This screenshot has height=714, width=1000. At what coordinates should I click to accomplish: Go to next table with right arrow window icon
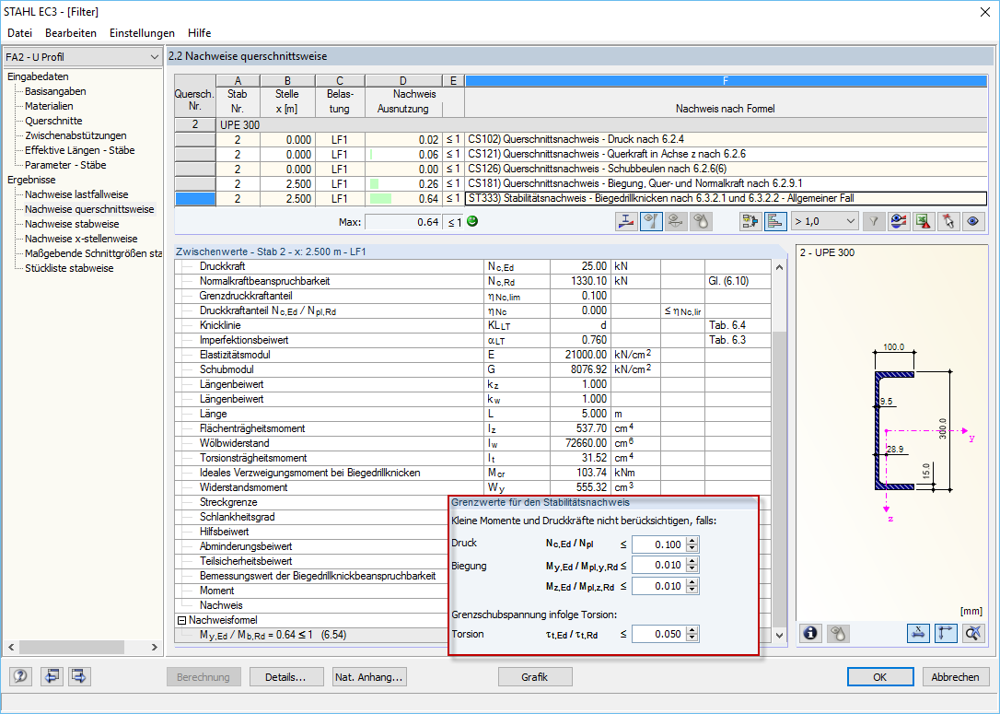tap(79, 675)
